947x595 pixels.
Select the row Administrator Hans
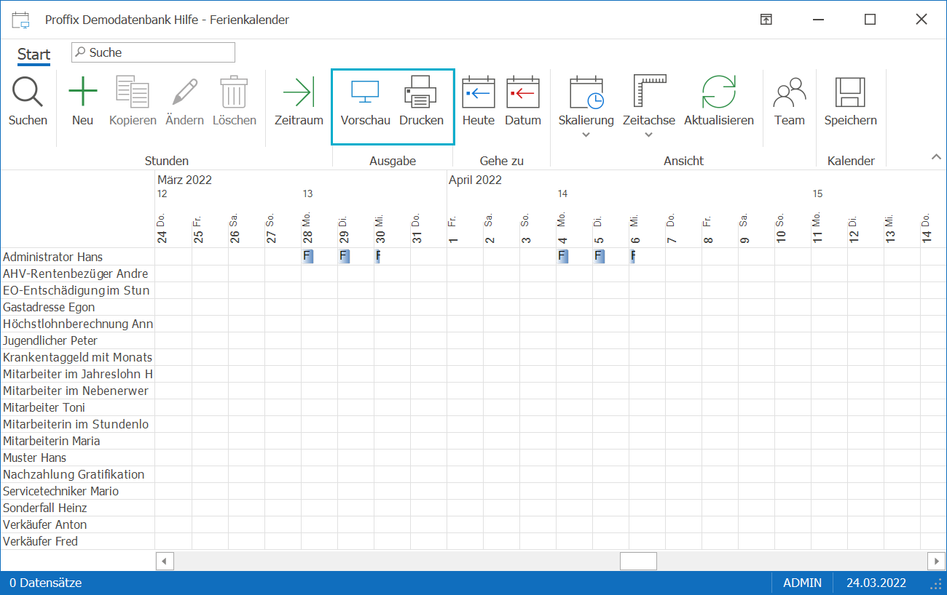point(77,257)
